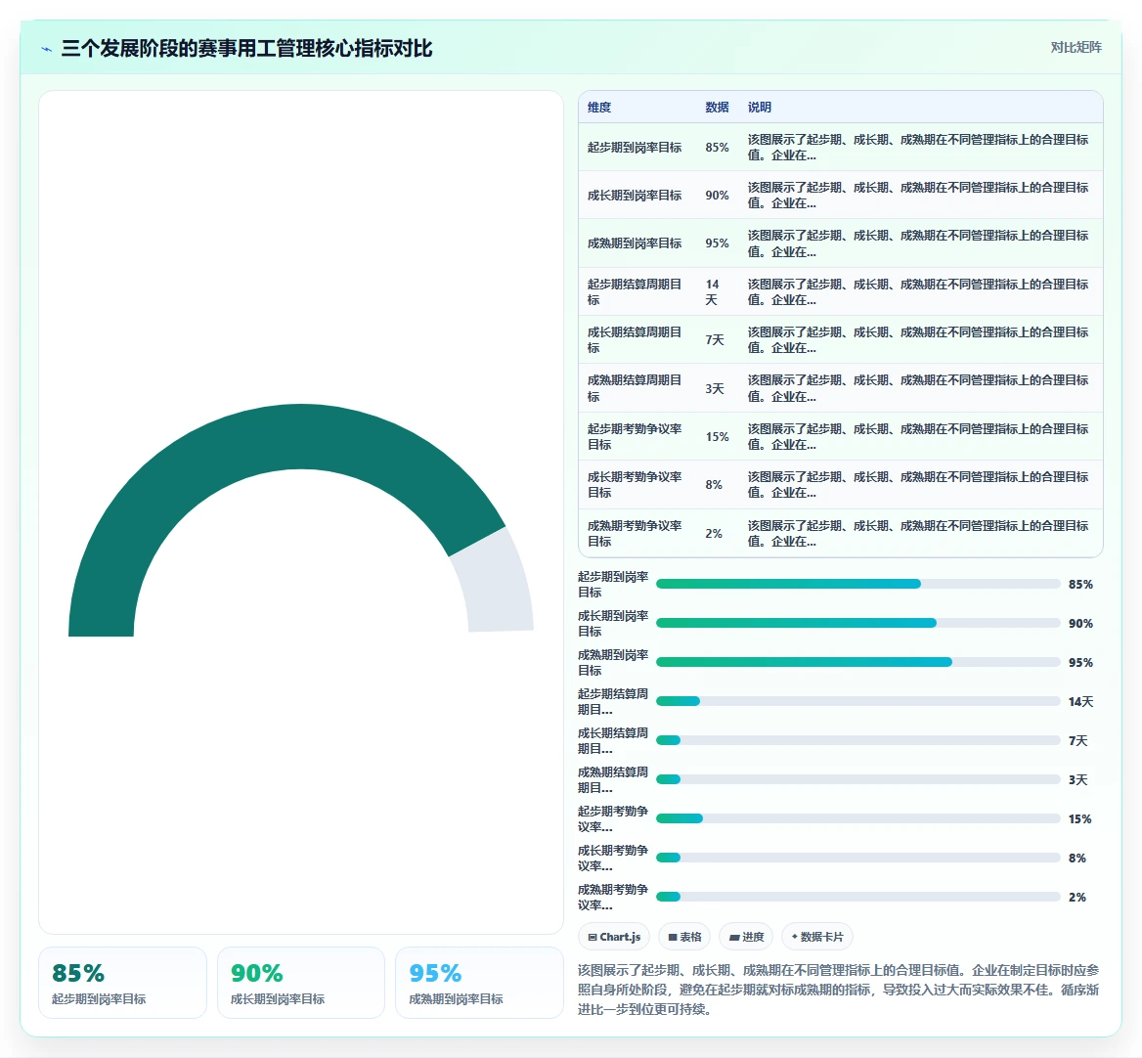Click the 7天 value in the table
This screenshot has height=1058, width=1142.
coord(715,340)
